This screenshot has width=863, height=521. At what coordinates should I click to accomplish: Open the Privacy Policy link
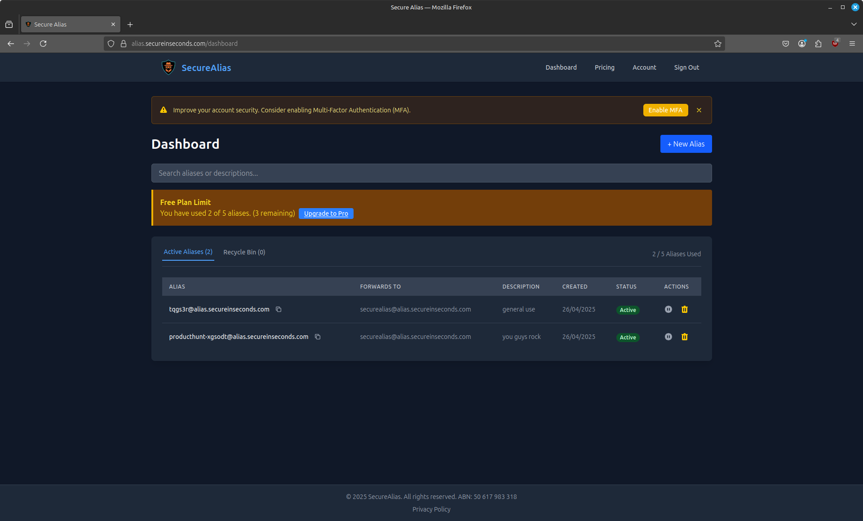tap(431, 509)
